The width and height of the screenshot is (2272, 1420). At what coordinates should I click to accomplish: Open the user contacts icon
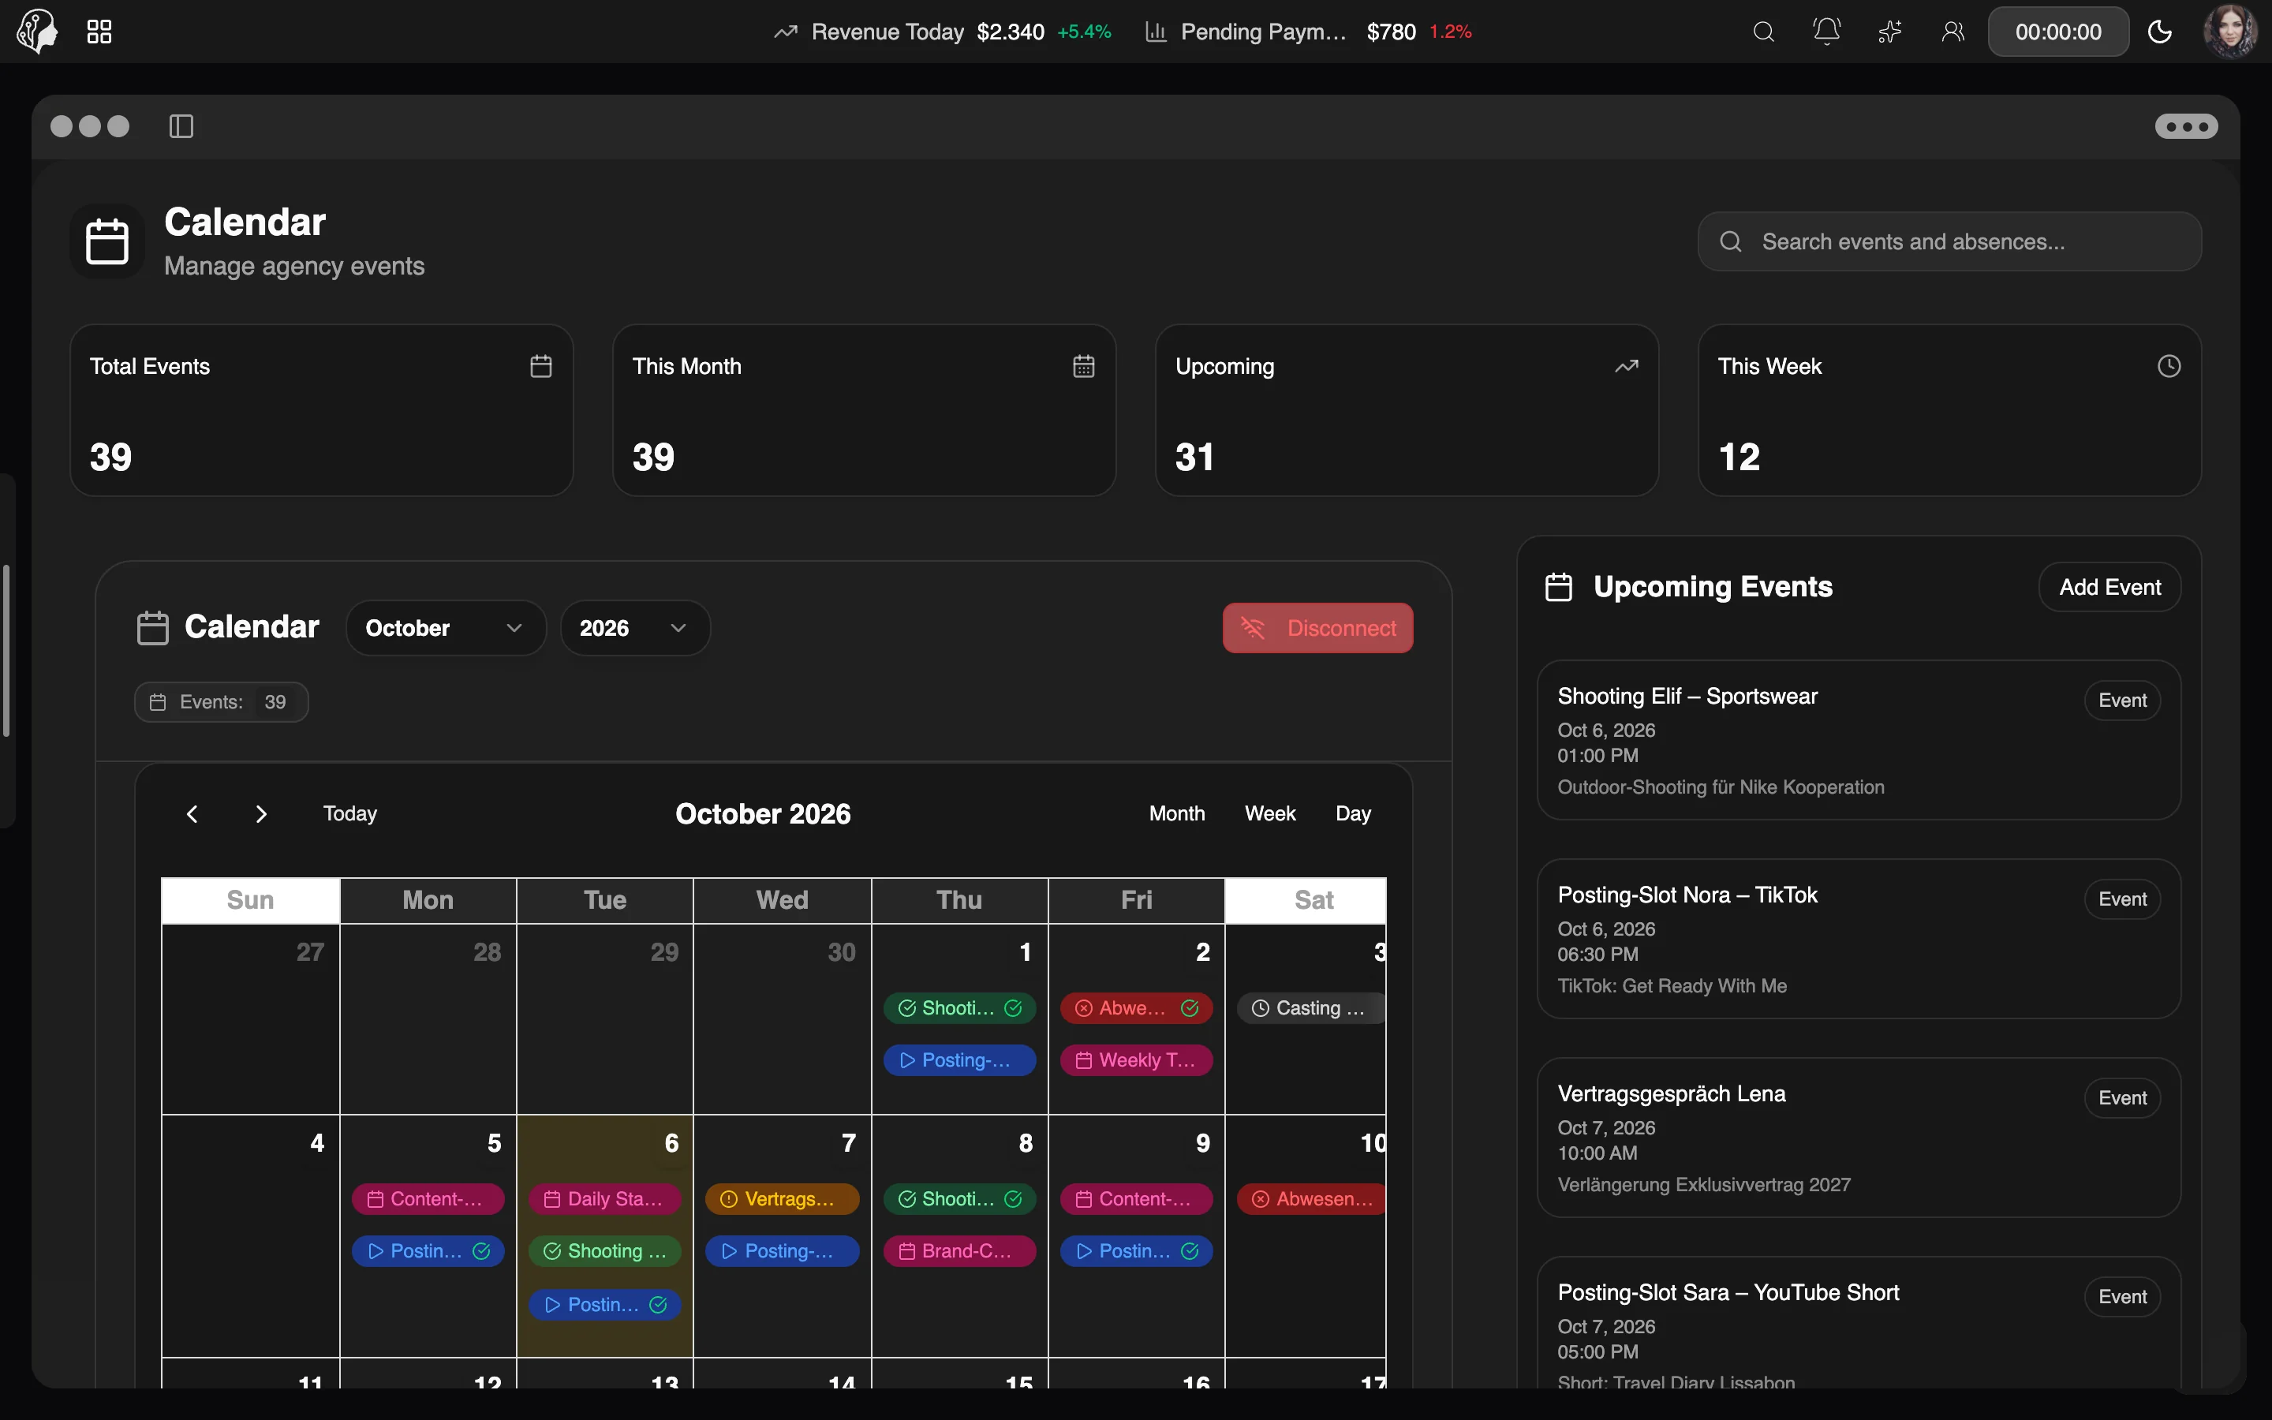[x=1952, y=32]
